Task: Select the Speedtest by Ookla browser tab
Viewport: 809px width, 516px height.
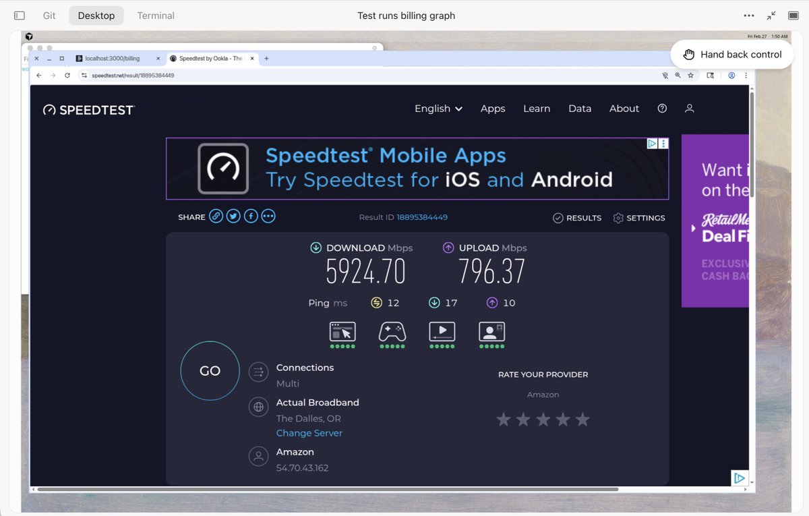Action: [211, 59]
